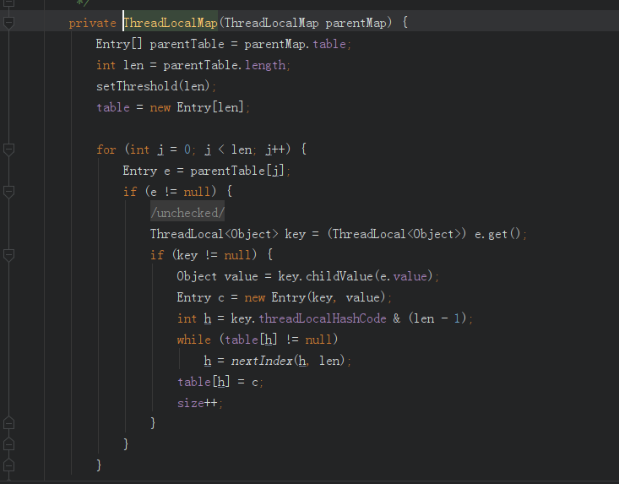Click 'parentTable[j]' expression

point(236,171)
